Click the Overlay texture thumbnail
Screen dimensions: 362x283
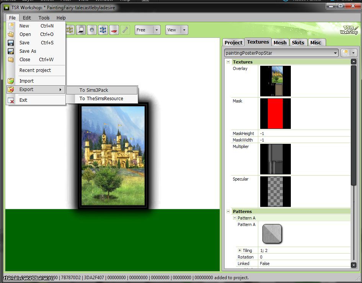click(276, 81)
